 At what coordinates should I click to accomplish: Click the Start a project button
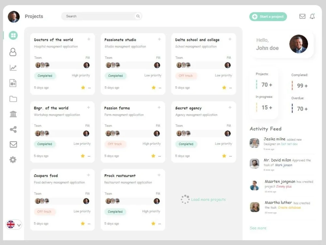(268, 16)
